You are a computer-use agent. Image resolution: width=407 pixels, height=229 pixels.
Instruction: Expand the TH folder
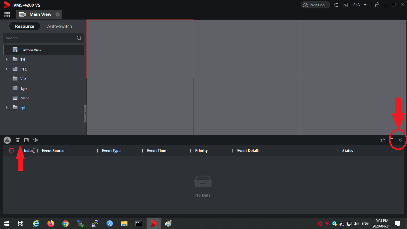click(x=7, y=60)
